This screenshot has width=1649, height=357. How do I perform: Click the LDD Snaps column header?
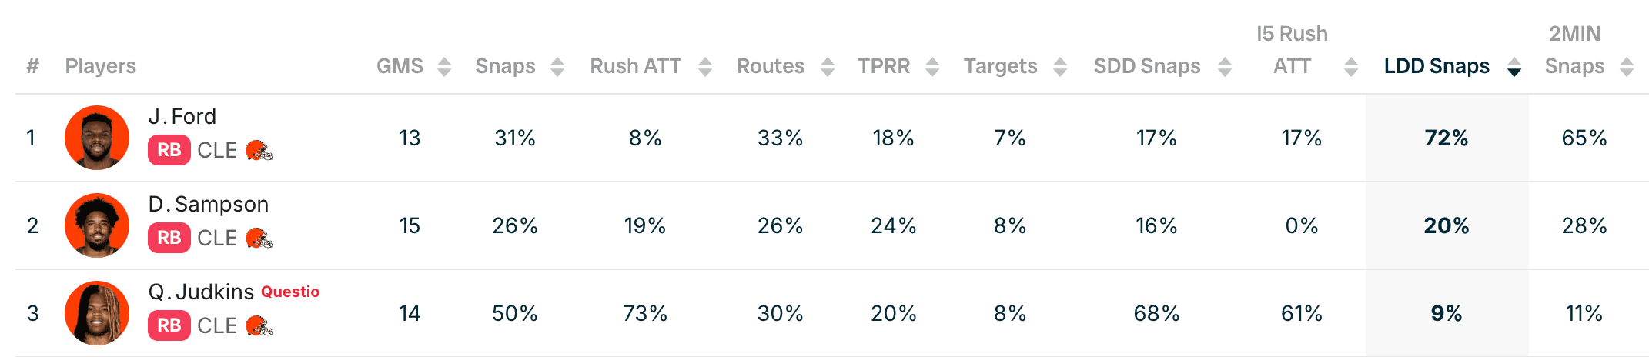pyautogui.click(x=1437, y=66)
